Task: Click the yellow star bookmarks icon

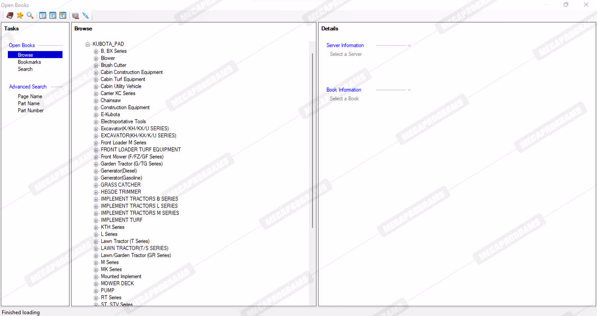Action: [20, 16]
